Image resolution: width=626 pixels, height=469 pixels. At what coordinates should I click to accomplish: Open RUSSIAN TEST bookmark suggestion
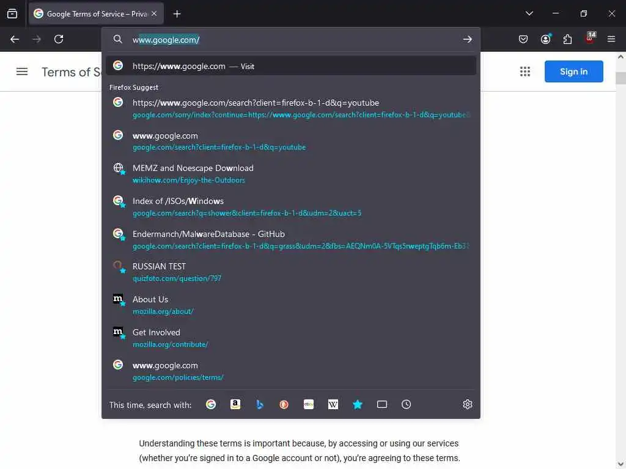click(291, 272)
